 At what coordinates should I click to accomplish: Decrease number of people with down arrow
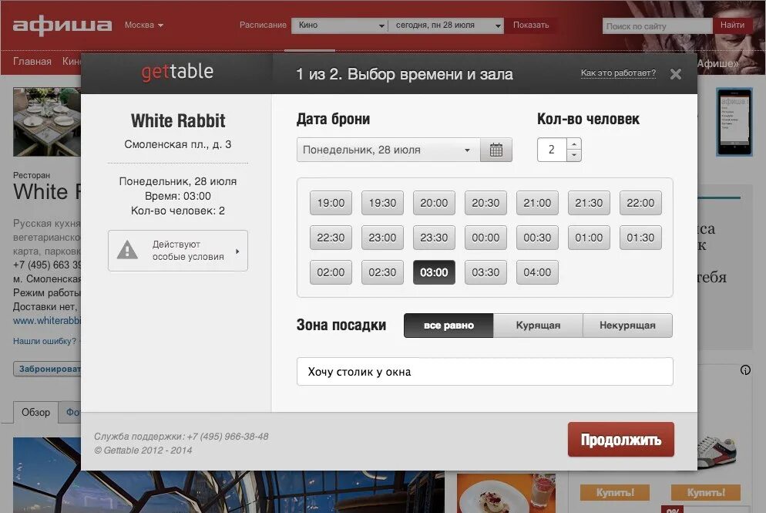pos(574,156)
